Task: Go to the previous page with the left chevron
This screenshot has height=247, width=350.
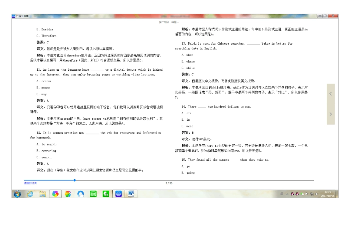Action: [330, 94]
